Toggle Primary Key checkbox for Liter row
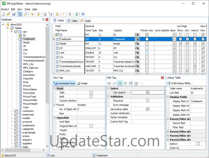Screen dimensions: 209x158 [147, 53]
